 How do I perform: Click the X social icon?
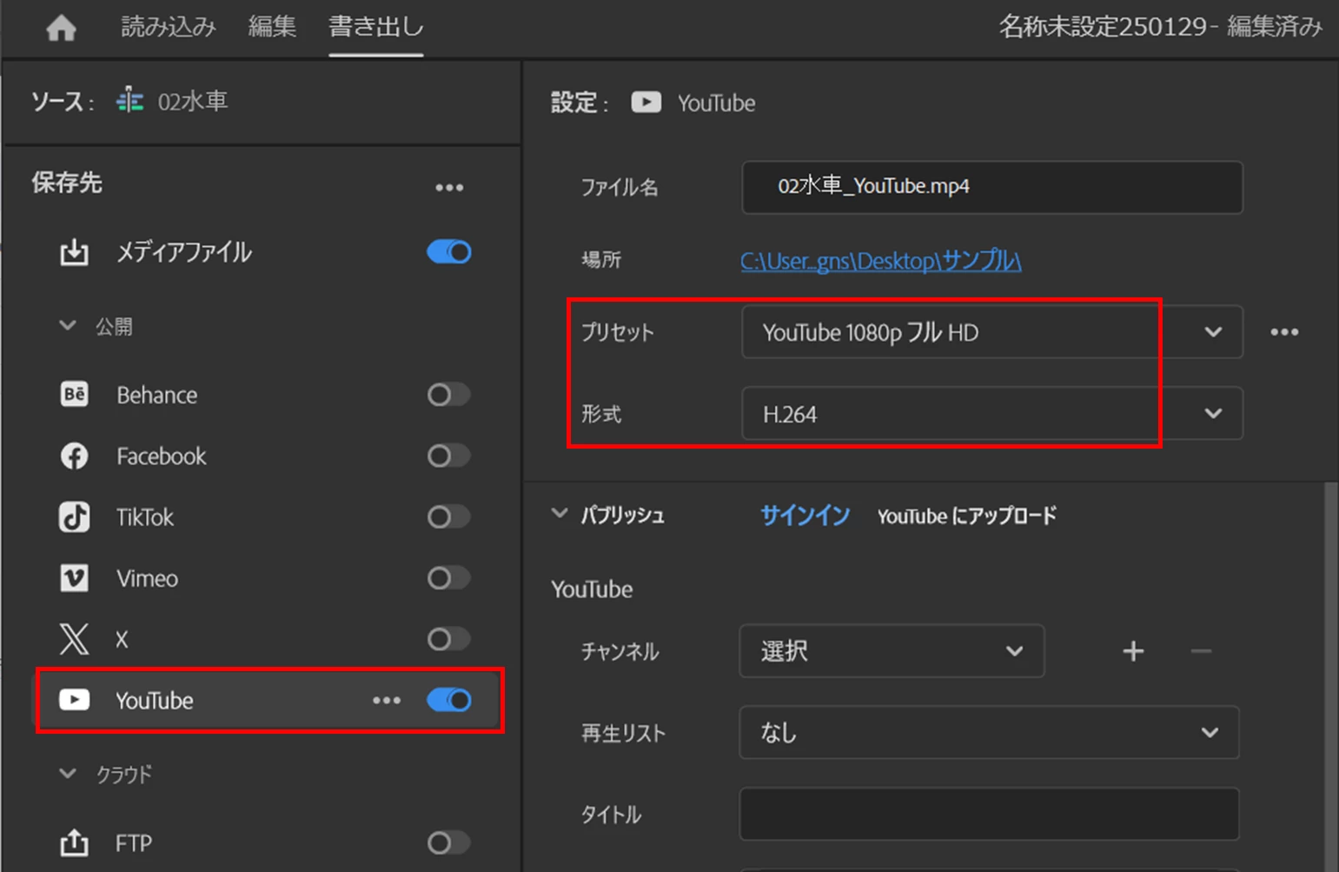point(74,639)
